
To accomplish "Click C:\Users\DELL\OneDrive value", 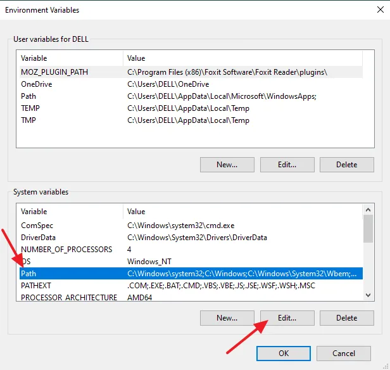I will 168,84.
